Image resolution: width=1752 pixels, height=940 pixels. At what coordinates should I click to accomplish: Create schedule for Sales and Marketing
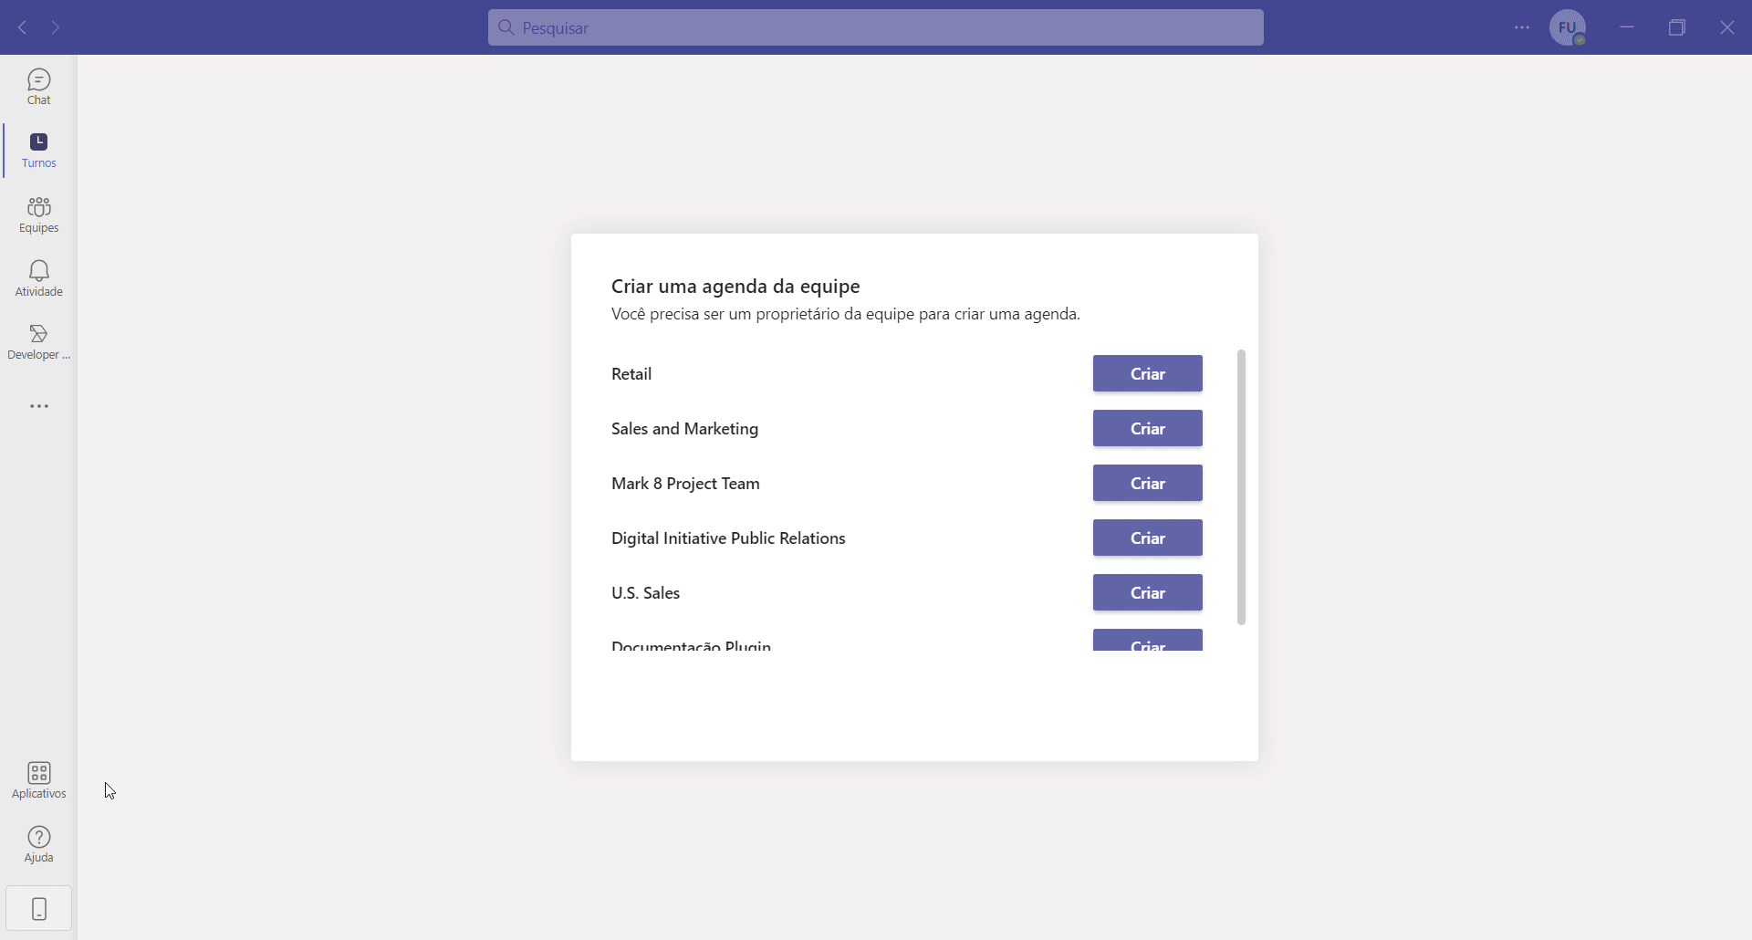(x=1147, y=428)
